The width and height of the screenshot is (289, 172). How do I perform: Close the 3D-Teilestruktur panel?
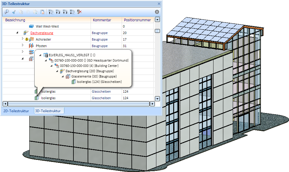[159, 4]
